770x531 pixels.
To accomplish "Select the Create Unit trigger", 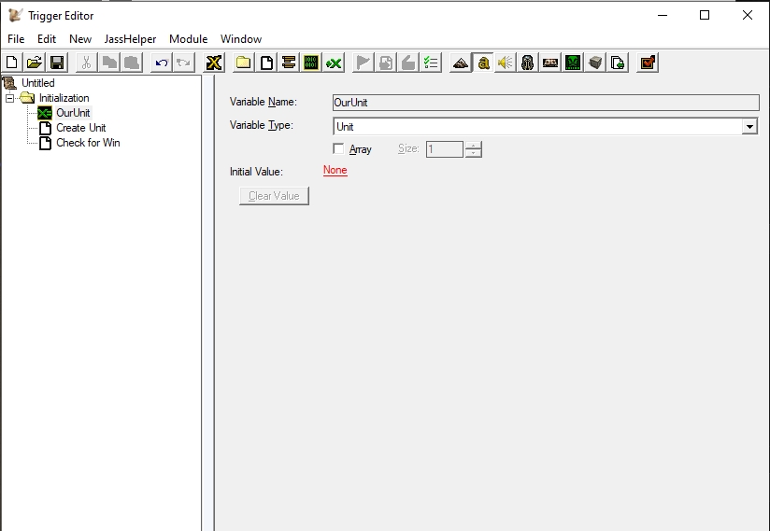I will pyautogui.click(x=81, y=128).
